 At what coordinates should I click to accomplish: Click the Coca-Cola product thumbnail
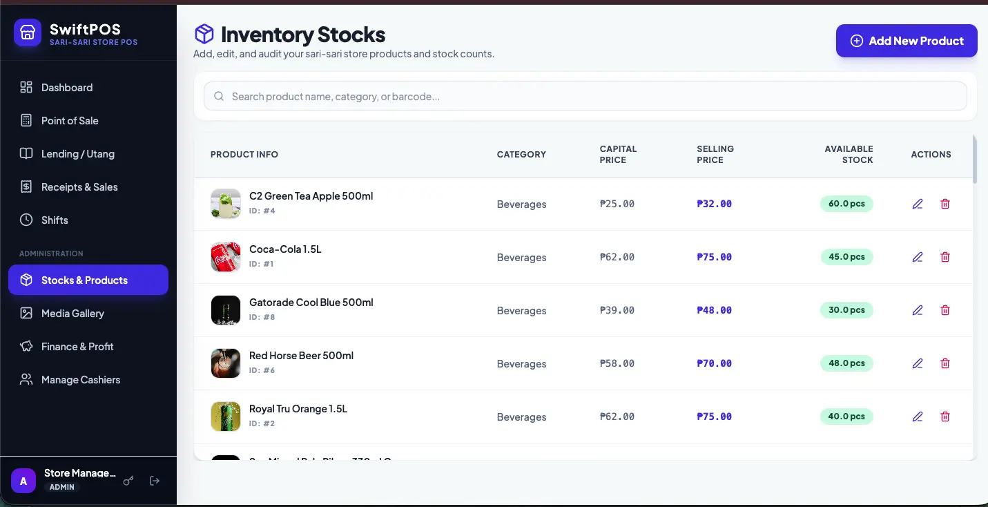pyautogui.click(x=226, y=257)
